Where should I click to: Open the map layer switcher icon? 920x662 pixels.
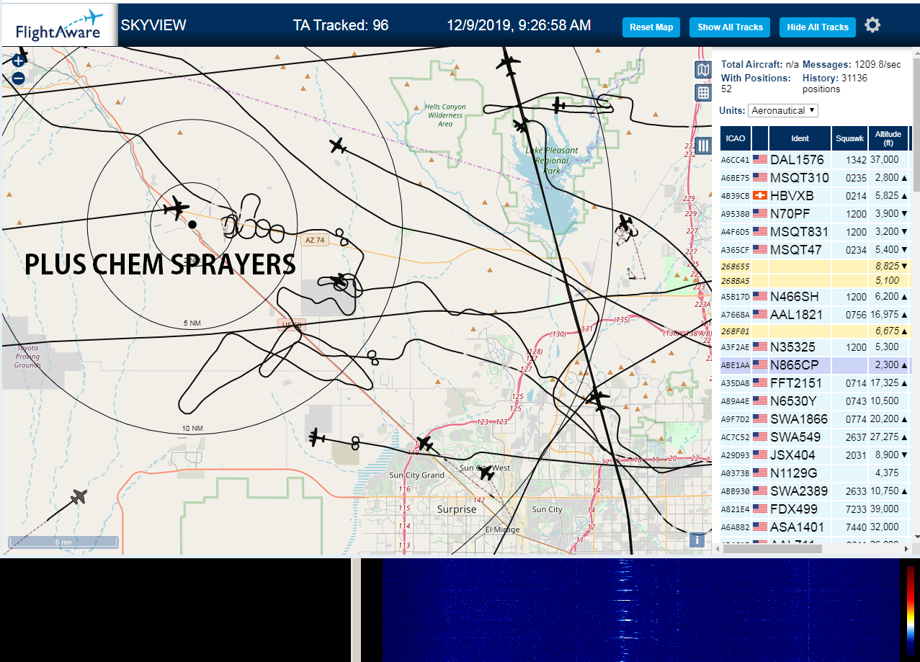703,70
